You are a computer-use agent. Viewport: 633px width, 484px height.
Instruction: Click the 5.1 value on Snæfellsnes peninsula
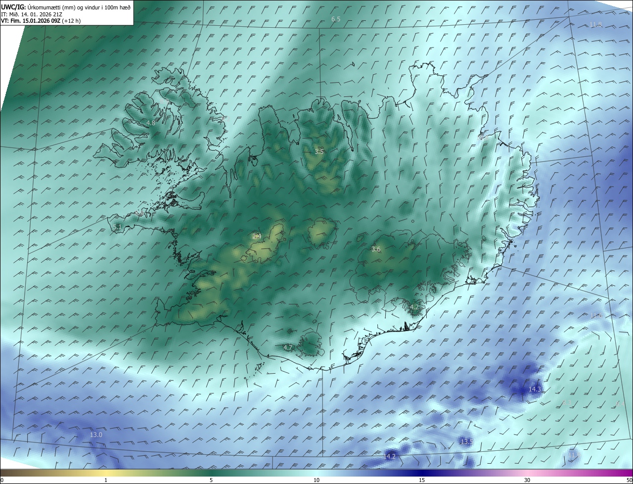pos(117,227)
